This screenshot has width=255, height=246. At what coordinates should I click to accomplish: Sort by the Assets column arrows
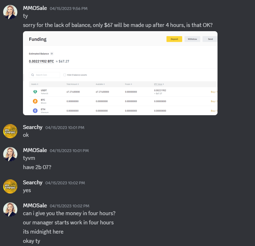38,84
